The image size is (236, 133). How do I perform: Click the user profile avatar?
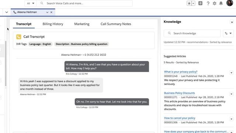tap(229, 3)
